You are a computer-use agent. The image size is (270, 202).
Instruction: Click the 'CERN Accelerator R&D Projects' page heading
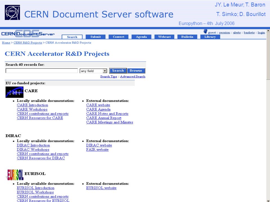57,54
